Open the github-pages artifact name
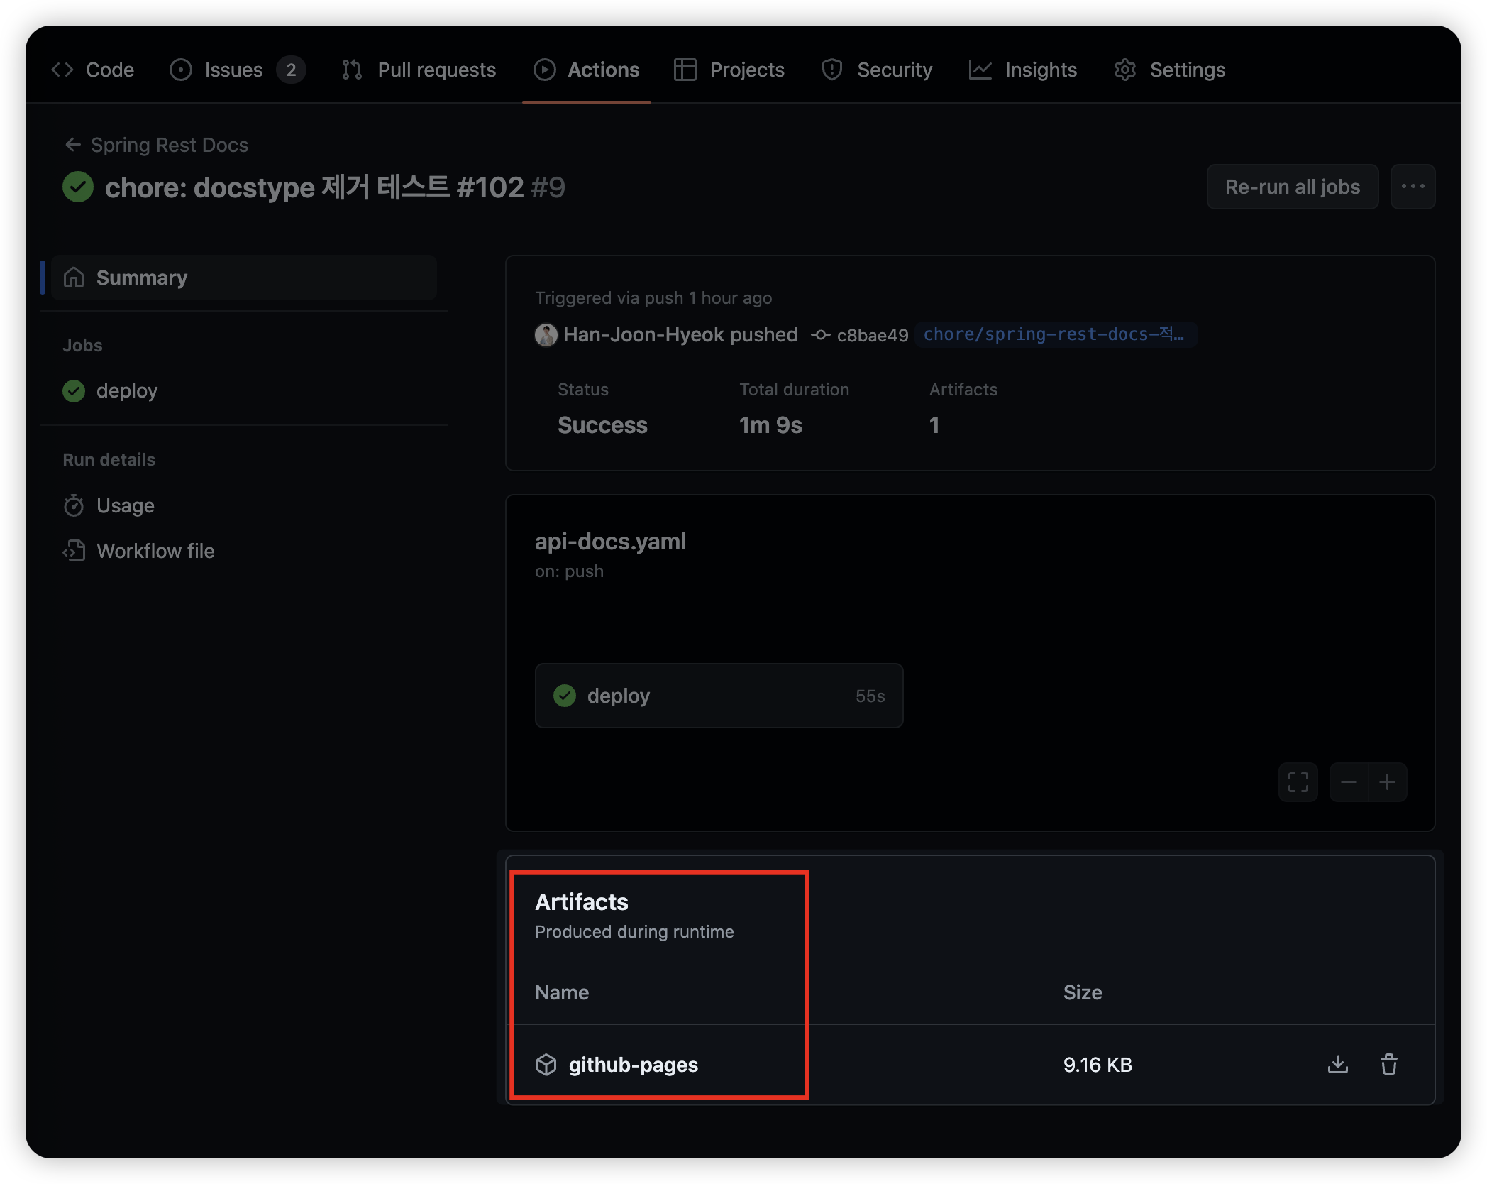The height and width of the screenshot is (1184, 1487). point(633,1065)
